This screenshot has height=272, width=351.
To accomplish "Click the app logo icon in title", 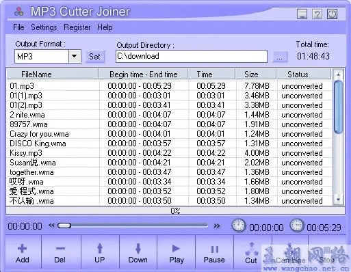I will [18, 12].
